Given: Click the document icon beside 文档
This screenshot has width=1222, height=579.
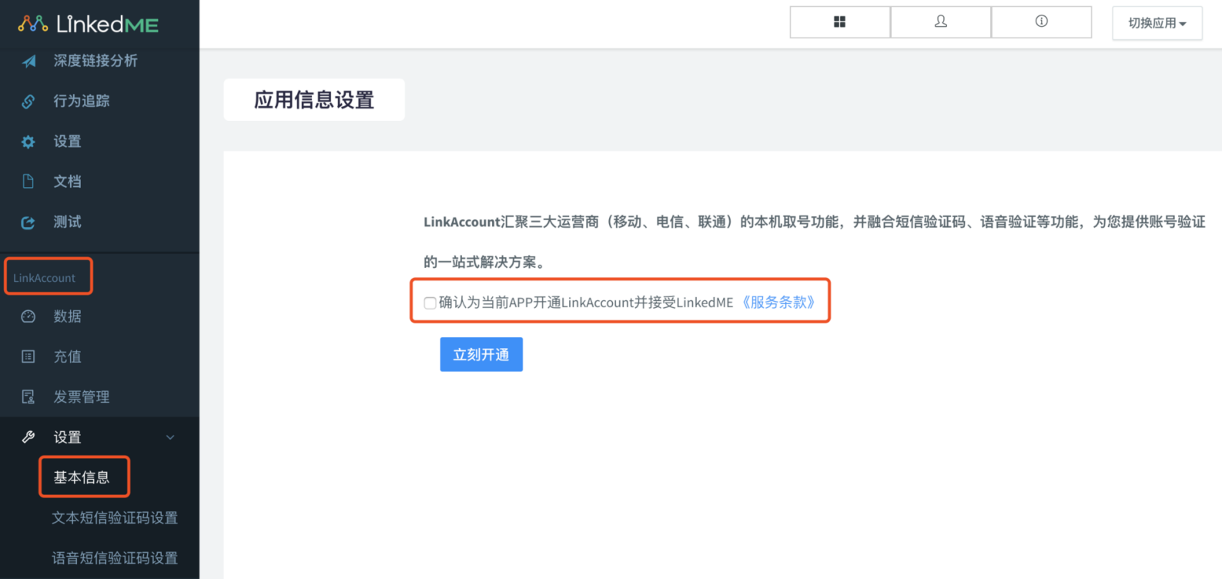Looking at the screenshot, I should (28, 182).
